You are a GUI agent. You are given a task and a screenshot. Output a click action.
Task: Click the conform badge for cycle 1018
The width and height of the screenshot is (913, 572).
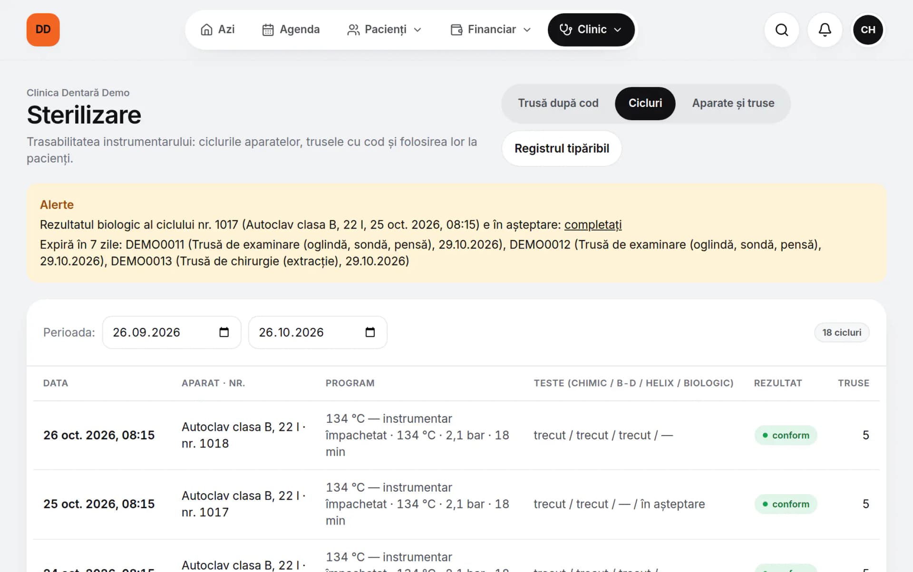coord(786,435)
